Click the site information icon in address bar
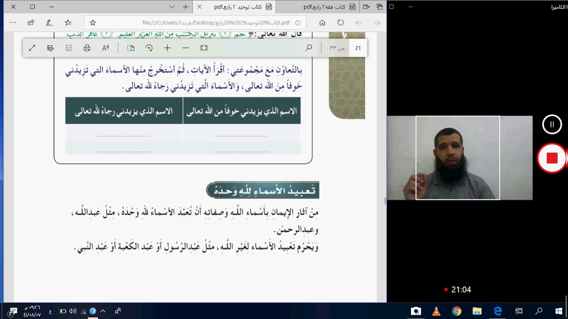The height and width of the screenshot is (319, 568). [x=298, y=23]
